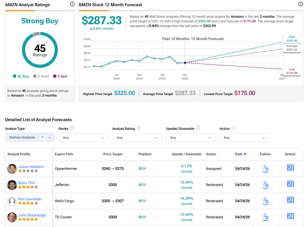Viewport: 306px width, 227px height.
Task: Open the Action filter dropdown
Action: click(244, 138)
